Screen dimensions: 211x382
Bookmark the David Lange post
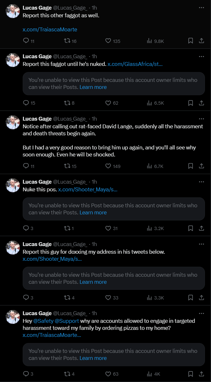[x=190, y=166]
